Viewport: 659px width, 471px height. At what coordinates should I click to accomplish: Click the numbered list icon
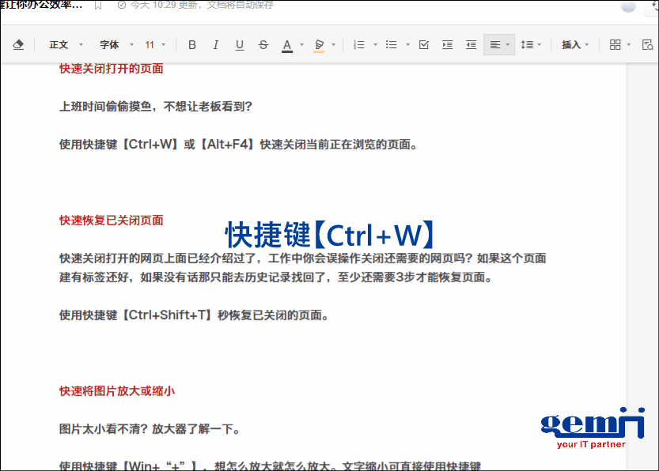point(360,45)
